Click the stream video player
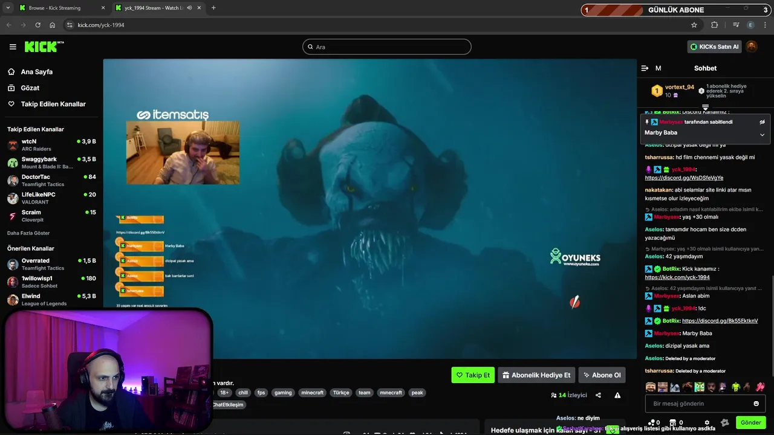 369,208
